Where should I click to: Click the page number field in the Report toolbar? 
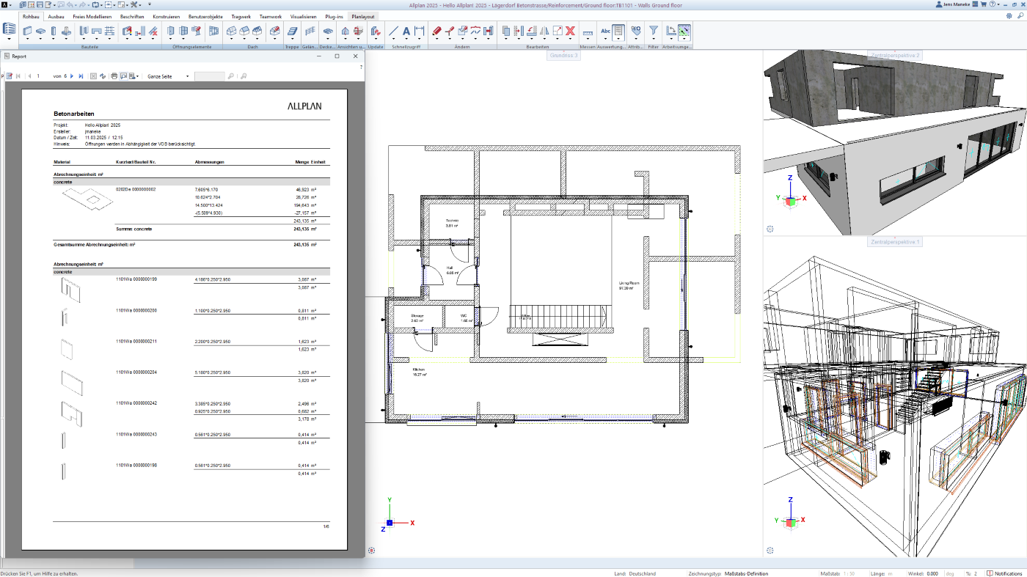[43, 76]
